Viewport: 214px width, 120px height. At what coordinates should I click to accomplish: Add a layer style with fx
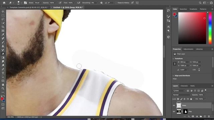[x=189, y=116]
